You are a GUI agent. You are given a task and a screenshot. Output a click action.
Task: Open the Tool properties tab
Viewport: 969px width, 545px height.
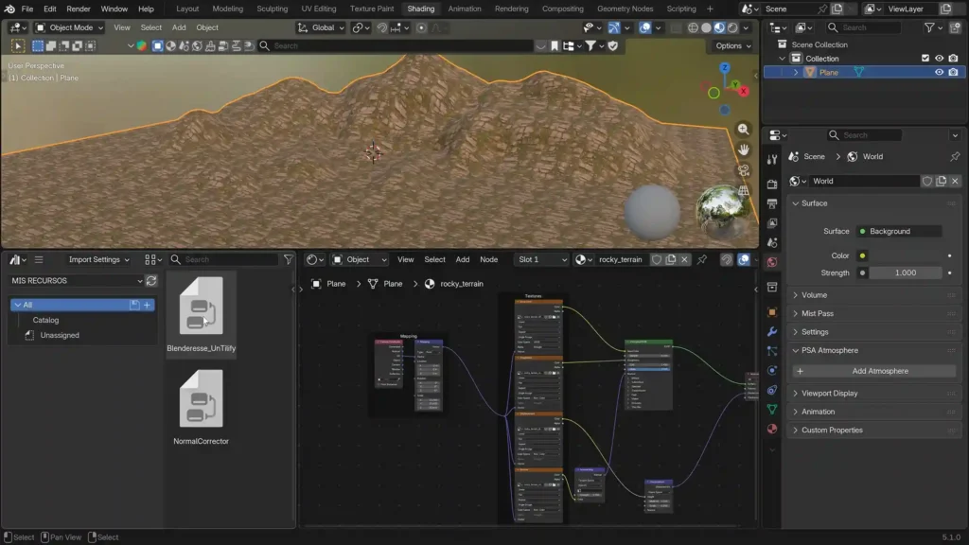[772, 159]
